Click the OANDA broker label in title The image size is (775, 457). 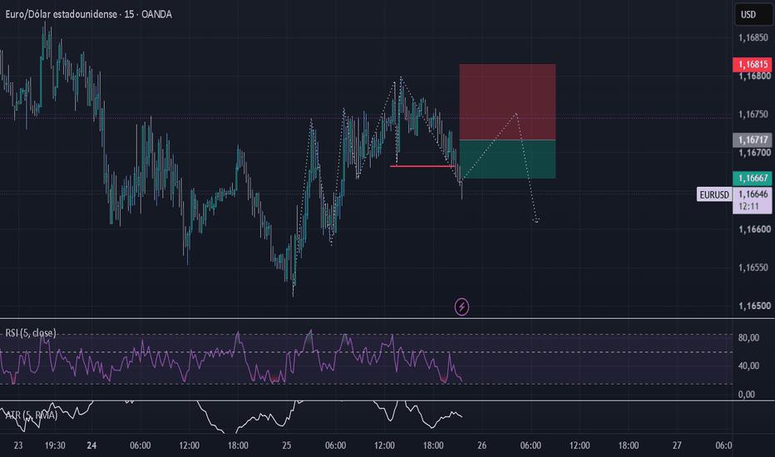coord(156,14)
